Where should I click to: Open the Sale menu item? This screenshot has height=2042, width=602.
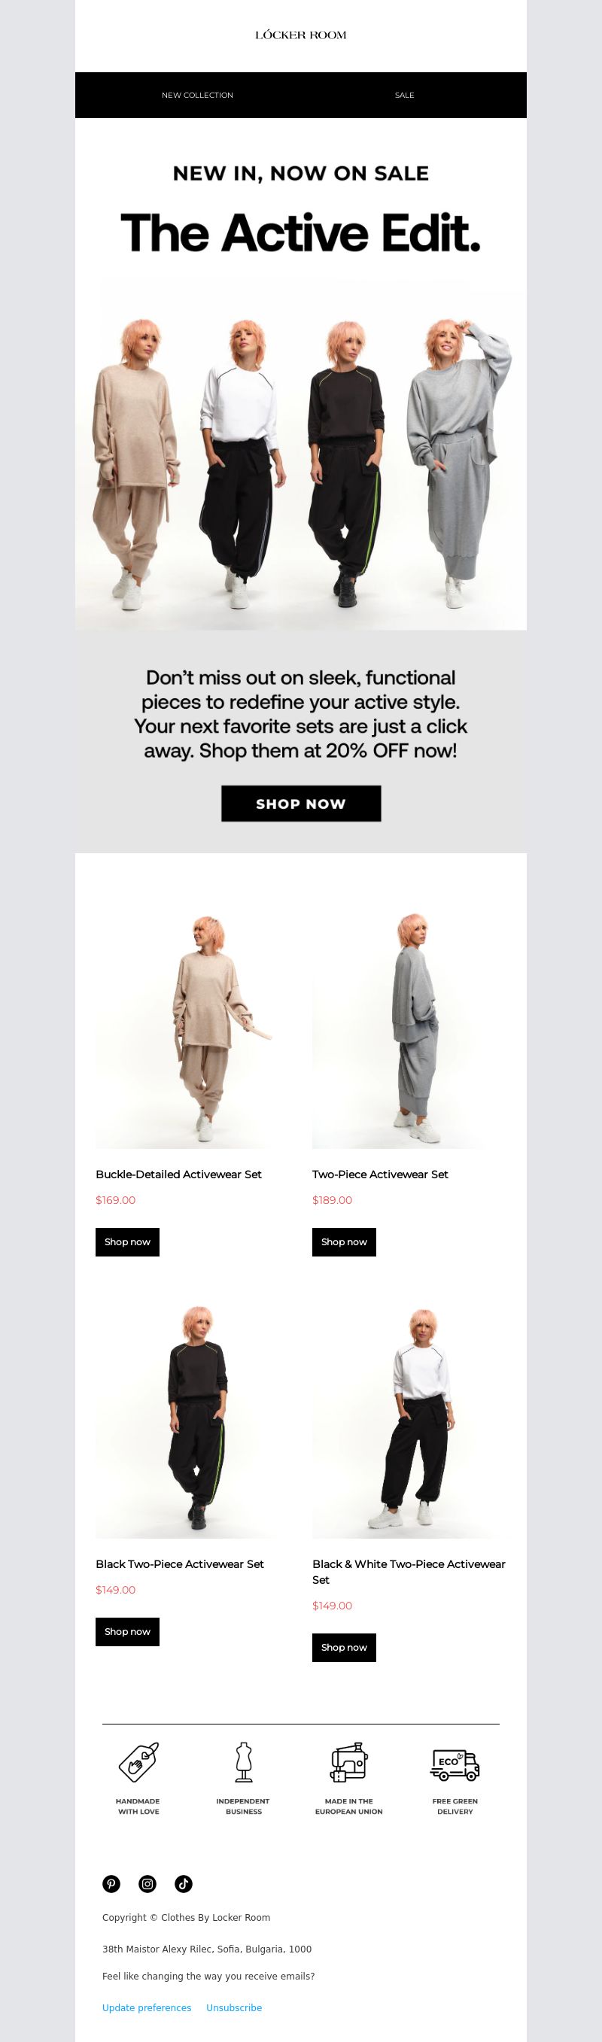click(x=405, y=95)
